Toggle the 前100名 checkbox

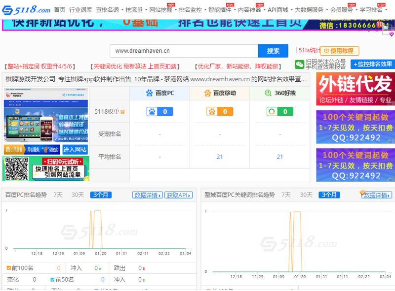9,268
